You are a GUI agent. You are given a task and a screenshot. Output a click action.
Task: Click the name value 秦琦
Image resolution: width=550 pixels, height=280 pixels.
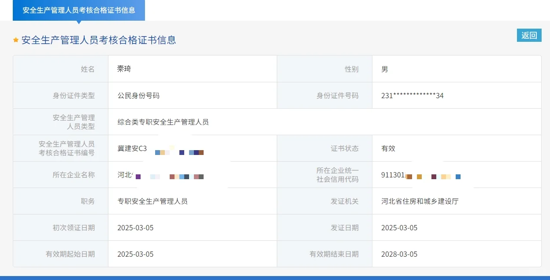124,69
